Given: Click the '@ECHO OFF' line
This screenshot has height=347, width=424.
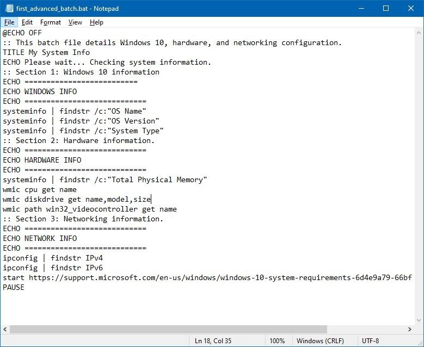Looking at the screenshot, I should coord(22,33).
